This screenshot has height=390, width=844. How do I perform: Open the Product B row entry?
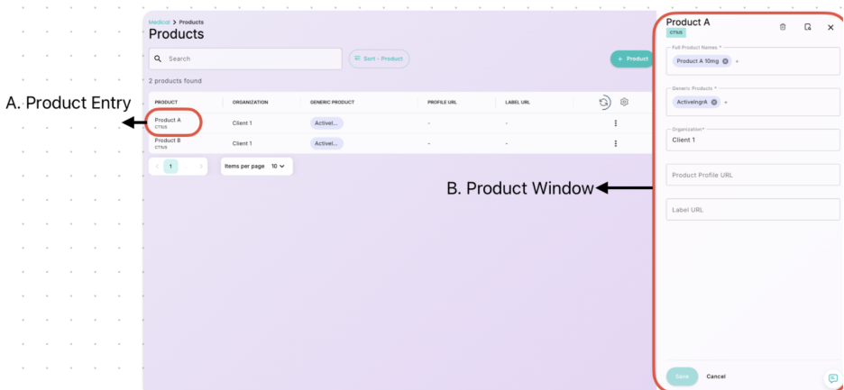(x=168, y=143)
